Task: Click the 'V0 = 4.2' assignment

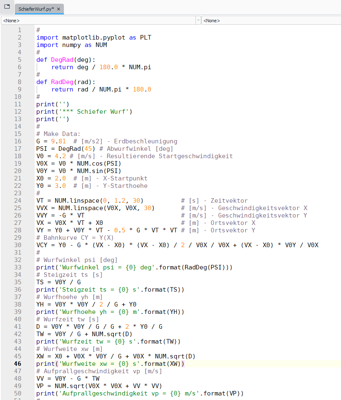Action: tap(51, 156)
